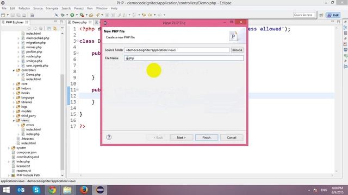348x195 pixels.
Task: Open the PHP Explorer view menu dropdown
Action: (62, 29)
